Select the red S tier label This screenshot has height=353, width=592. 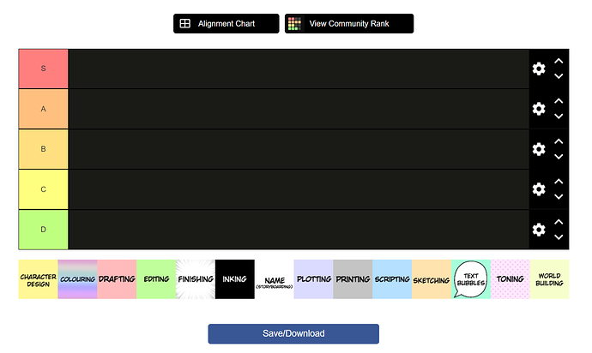click(x=43, y=69)
